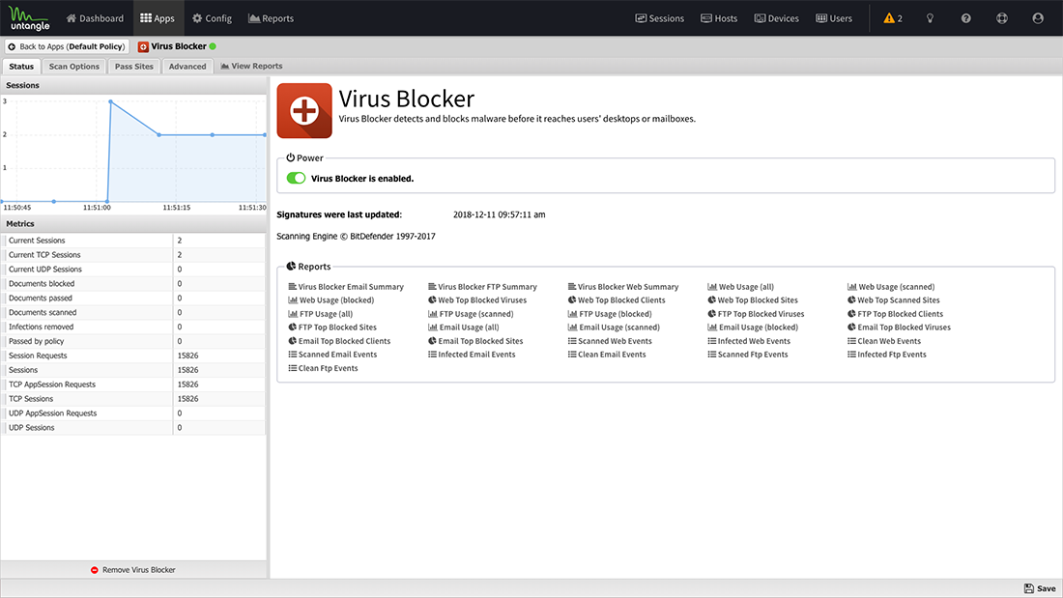
Task: Open Scanned Email Events report
Action: pyautogui.click(x=332, y=355)
